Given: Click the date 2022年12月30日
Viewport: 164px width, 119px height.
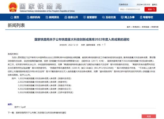Looking at the screenshot, I should pos(143,5).
